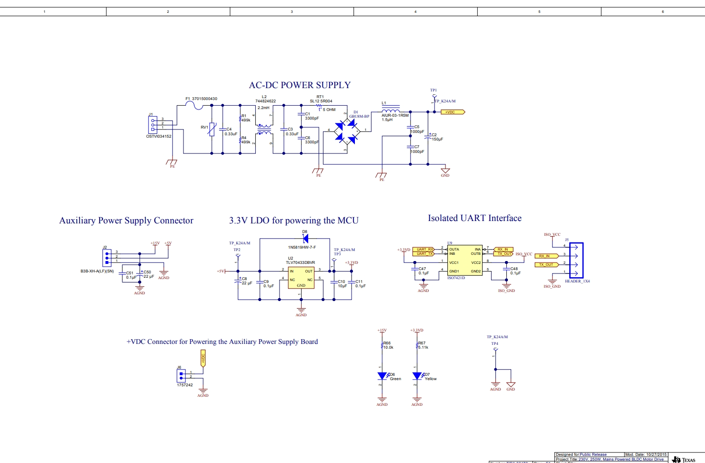The image size is (705, 463).
Task: Select the AC-DC POWER SUPPLY title text
Action: pos(300,85)
